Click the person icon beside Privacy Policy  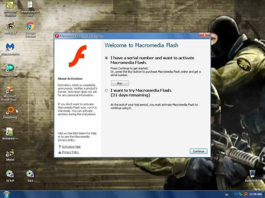60,152
